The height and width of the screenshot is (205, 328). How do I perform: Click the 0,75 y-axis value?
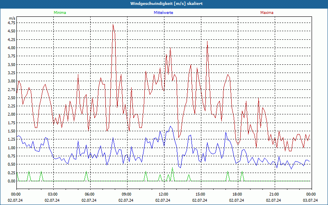pos(12,156)
